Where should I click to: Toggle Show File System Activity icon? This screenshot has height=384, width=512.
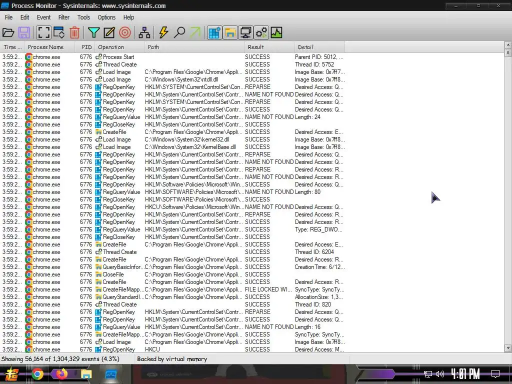tap(230, 32)
